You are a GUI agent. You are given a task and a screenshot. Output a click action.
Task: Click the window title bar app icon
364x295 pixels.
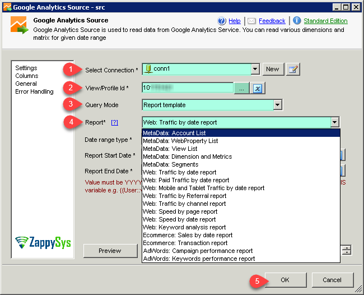tap(7, 7)
